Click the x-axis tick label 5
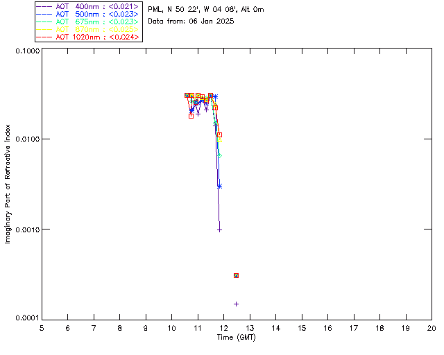This screenshot has height=355, width=444. coord(42,328)
